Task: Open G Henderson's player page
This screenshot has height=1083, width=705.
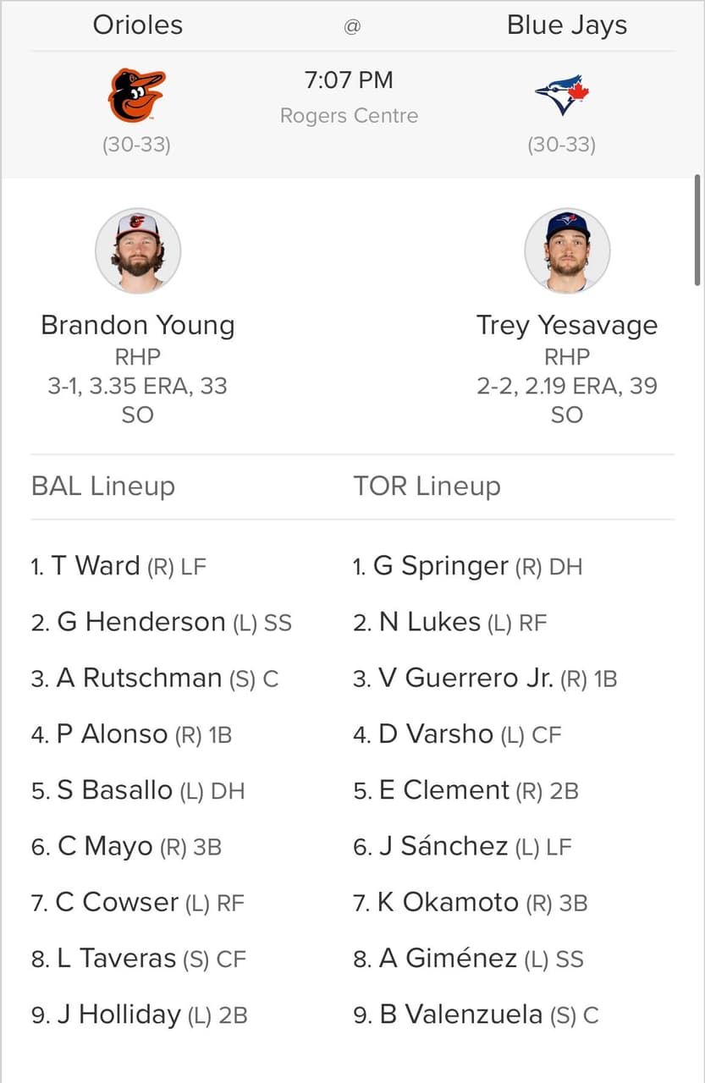Action: [x=162, y=622]
